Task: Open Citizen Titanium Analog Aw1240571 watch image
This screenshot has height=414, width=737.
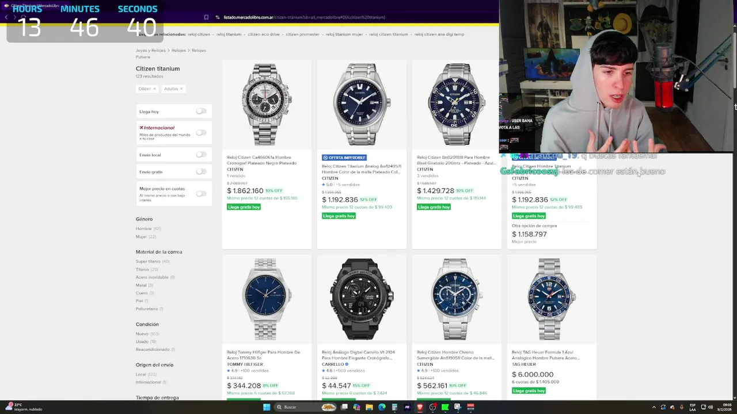Action: tap(362, 104)
